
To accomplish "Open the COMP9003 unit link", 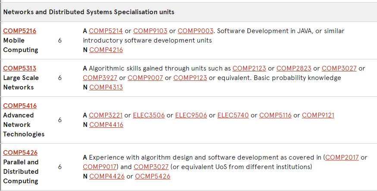I will tap(195, 31).
